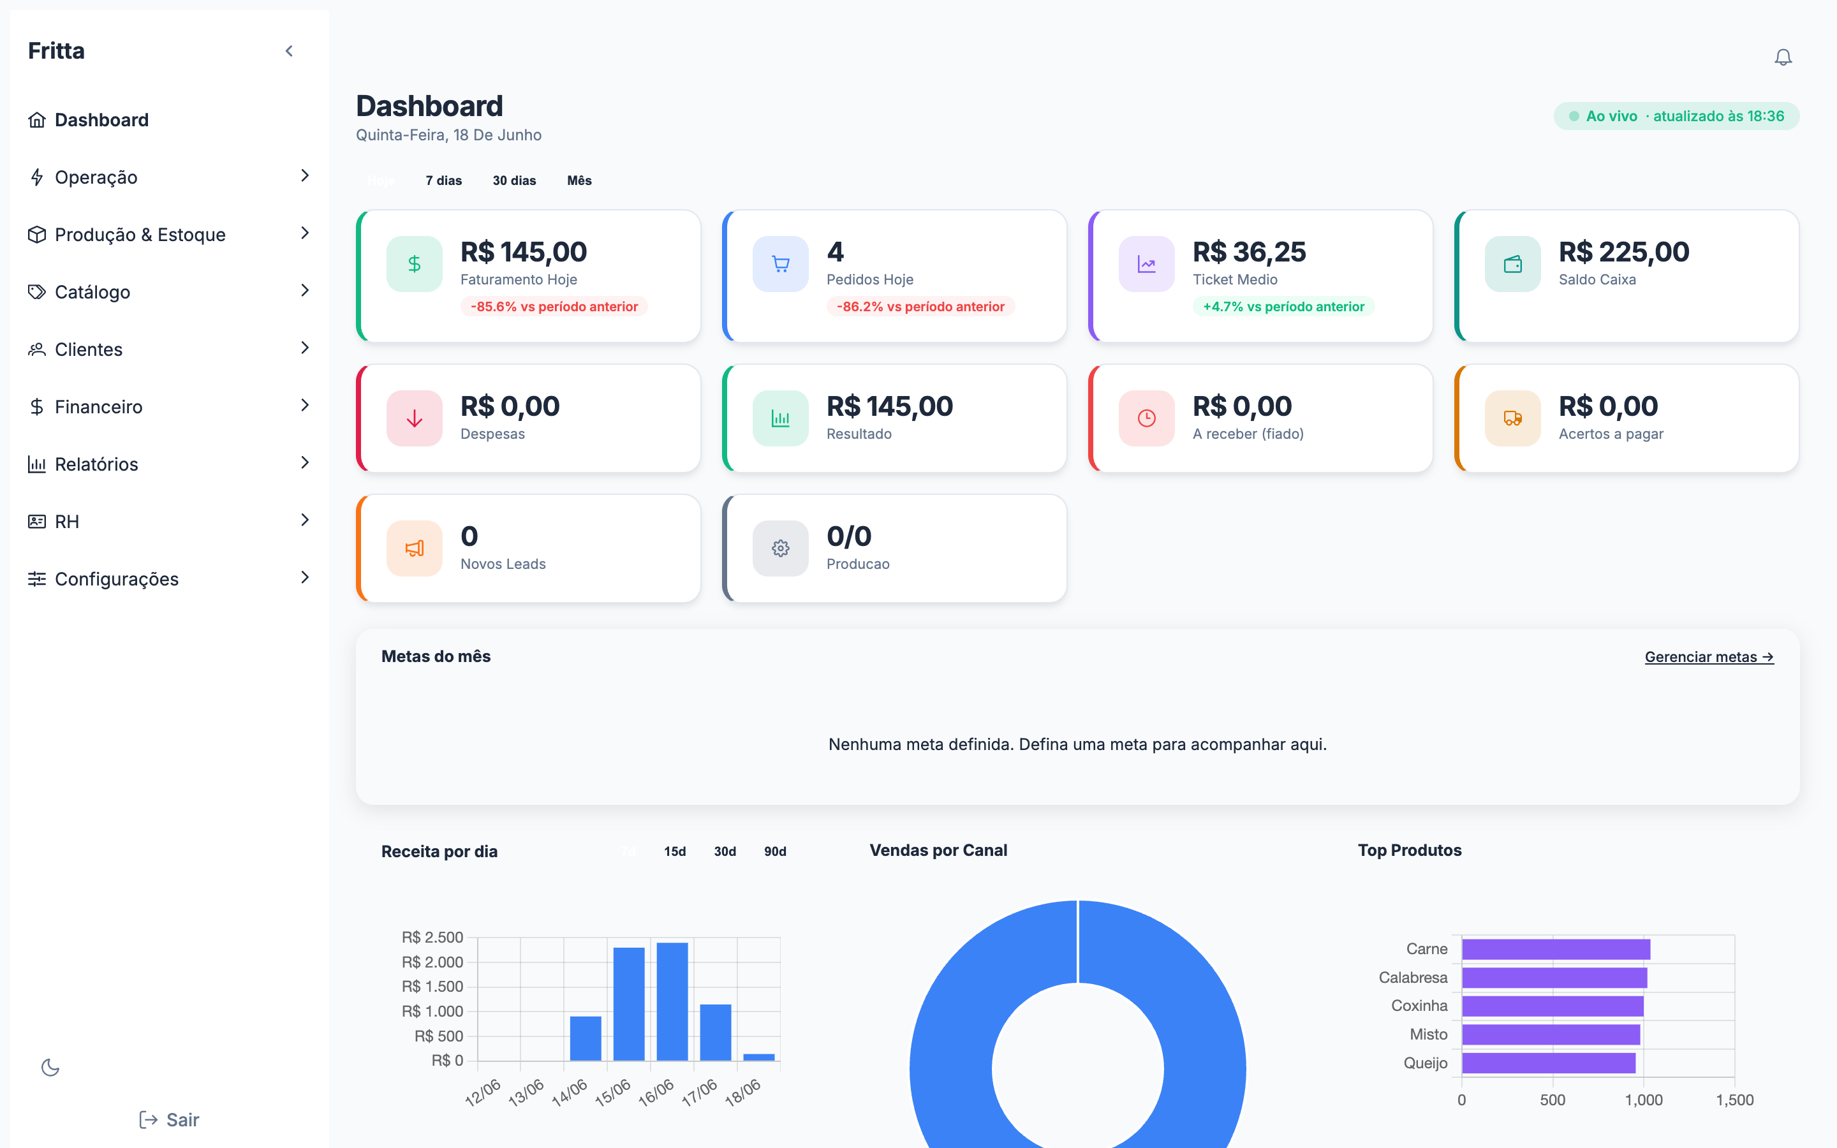
Task: Click the Despesas down-arrow icon
Action: pos(414,418)
